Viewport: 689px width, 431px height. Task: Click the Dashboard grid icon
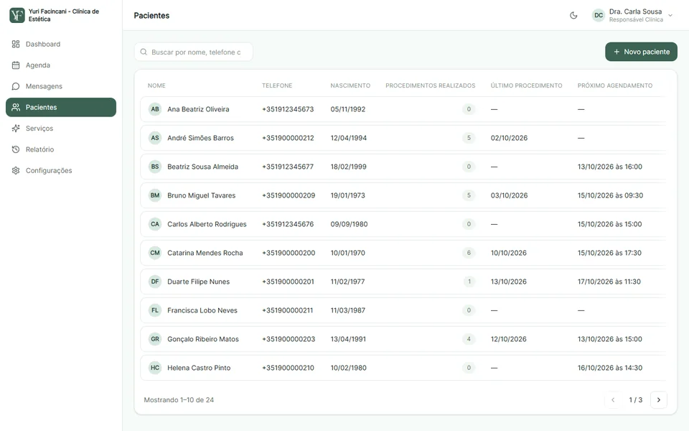point(16,44)
